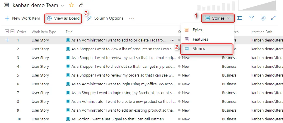This screenshot has height=123, width=283.
Task: Expand all rows with plus box icon
Action: tap(7, 32)
